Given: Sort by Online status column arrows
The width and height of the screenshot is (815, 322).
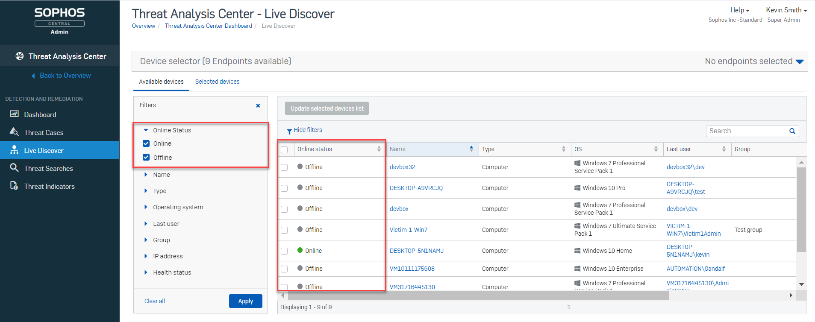Looking at the screenshot, I should (379, 149).
